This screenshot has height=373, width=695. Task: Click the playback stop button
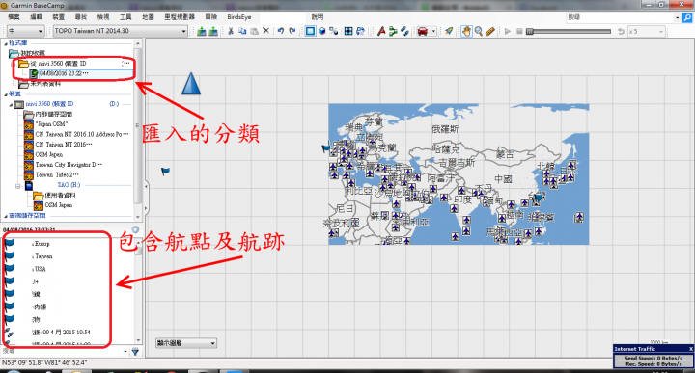pos(519,31)
